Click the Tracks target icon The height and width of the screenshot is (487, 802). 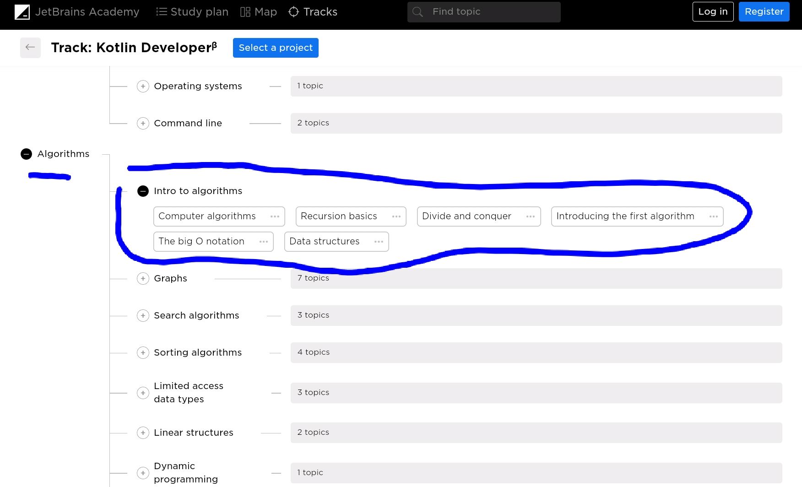293,12
